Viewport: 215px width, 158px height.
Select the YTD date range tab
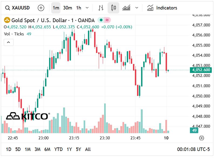[59, 149]
